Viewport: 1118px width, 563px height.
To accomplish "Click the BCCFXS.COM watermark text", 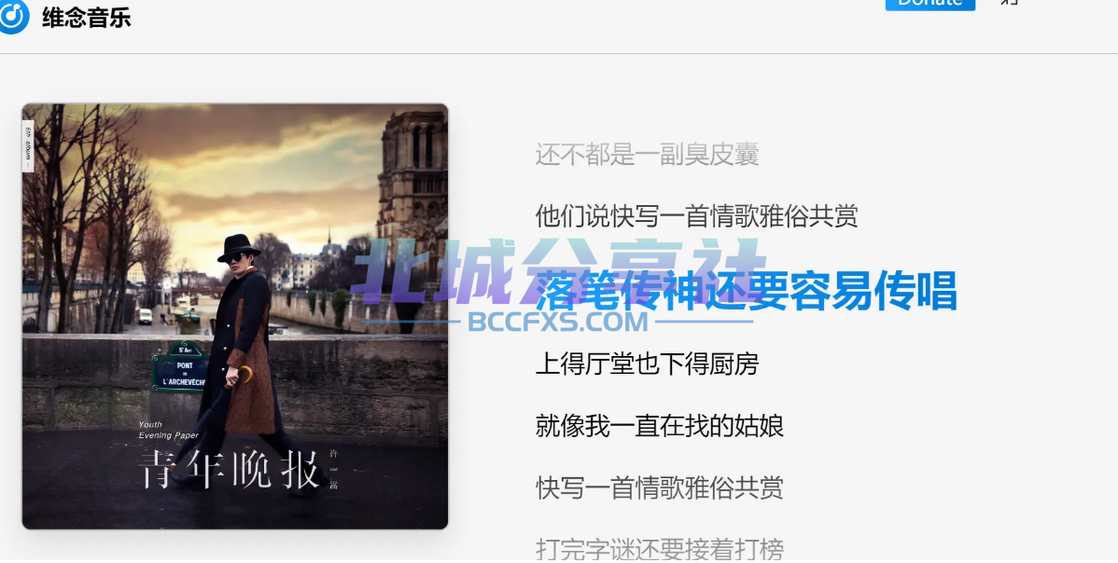I will (x=557, y=322).
